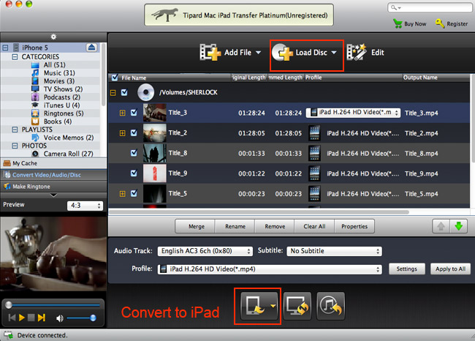475x341 pixels.
Task: Collapse the /Volumes/SHERLOCK disc group
Action: point(113,93)
